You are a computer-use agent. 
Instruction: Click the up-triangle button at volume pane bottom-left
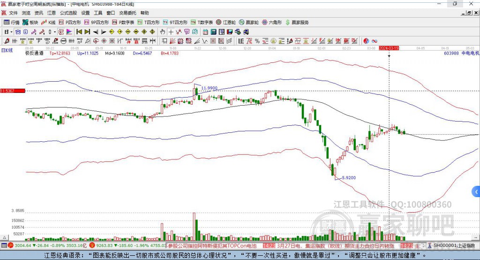click(x=4, y=237)
